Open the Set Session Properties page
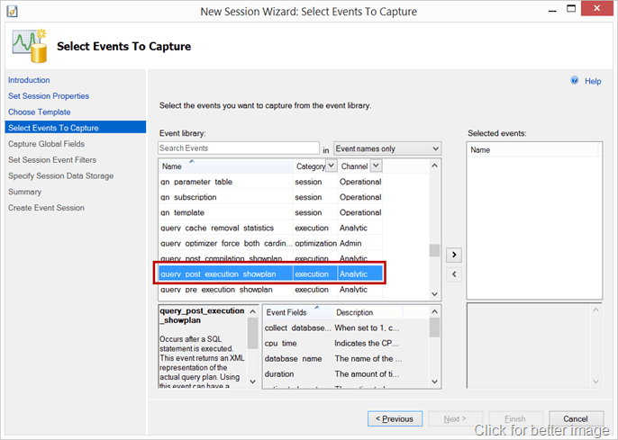Image resolution: width=618 pixels, height=440 pixels. (49, 96)
